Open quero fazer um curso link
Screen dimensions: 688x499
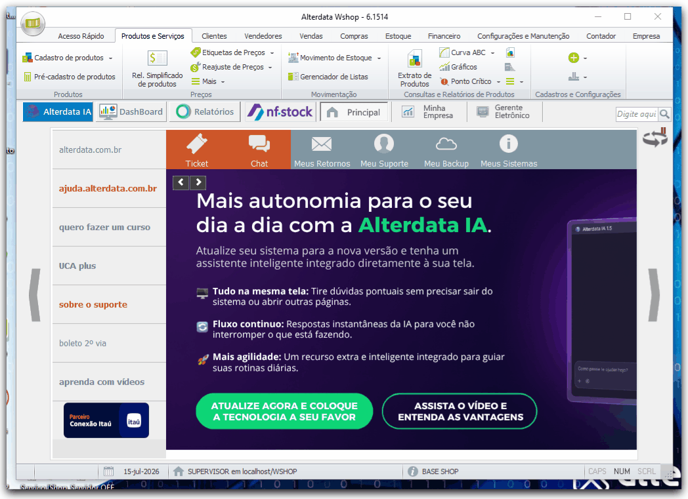coord(104,227)
